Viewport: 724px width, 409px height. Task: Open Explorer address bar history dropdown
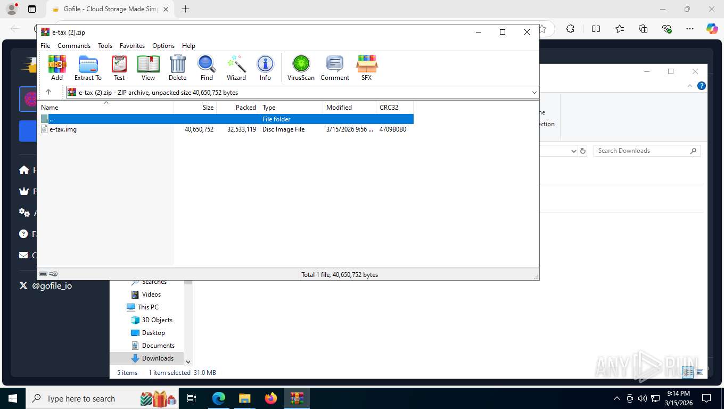573,151
